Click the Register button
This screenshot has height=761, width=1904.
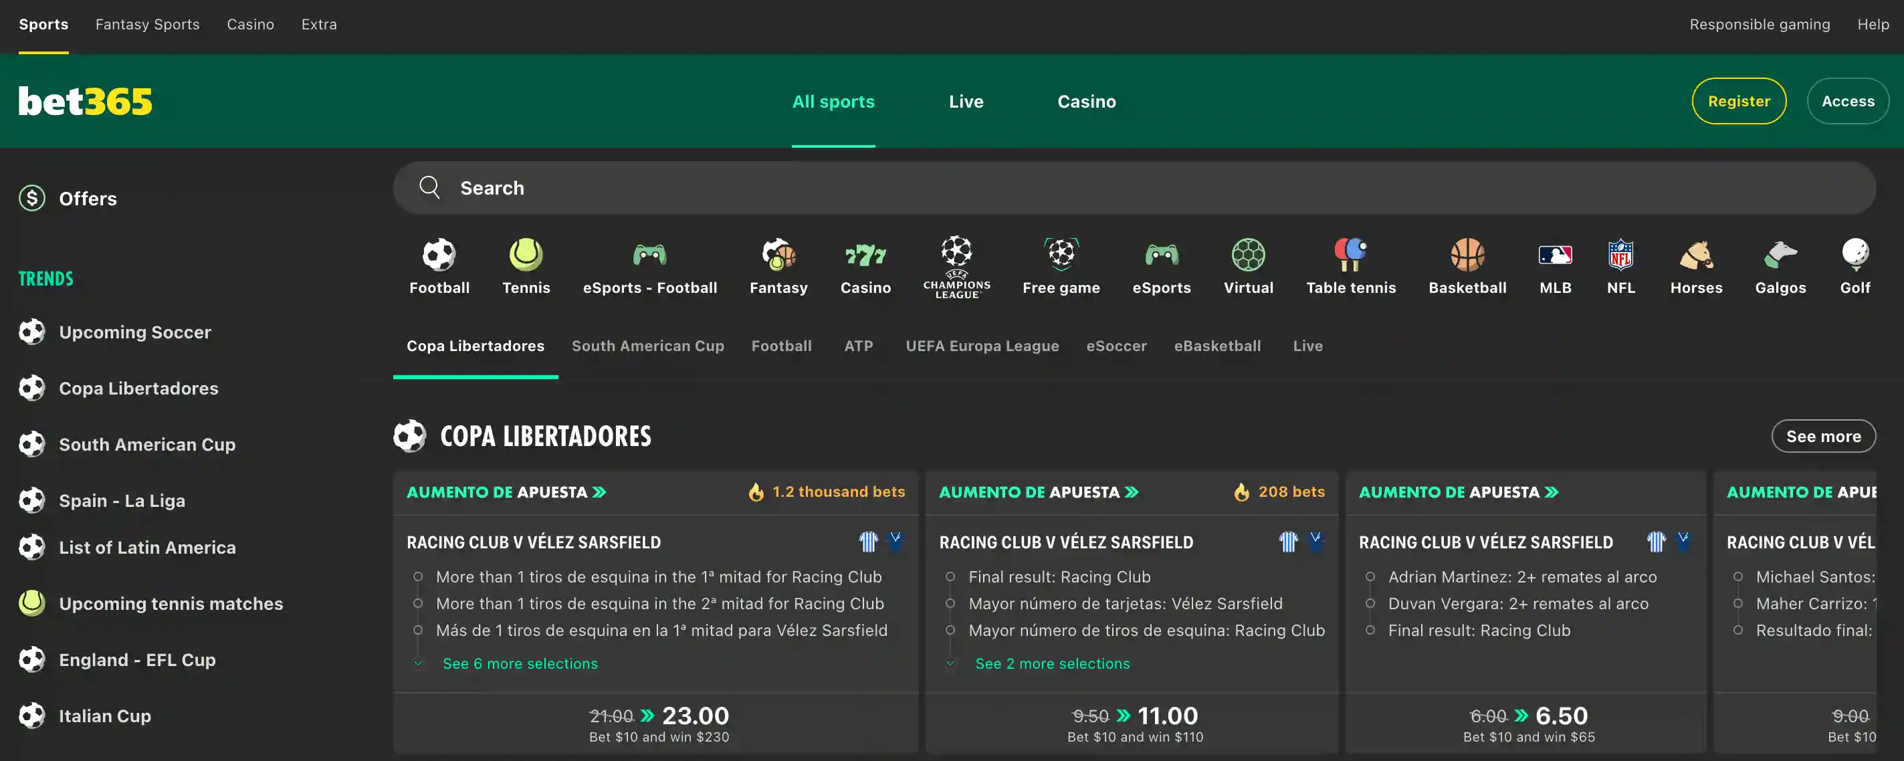click(1738, 101)
